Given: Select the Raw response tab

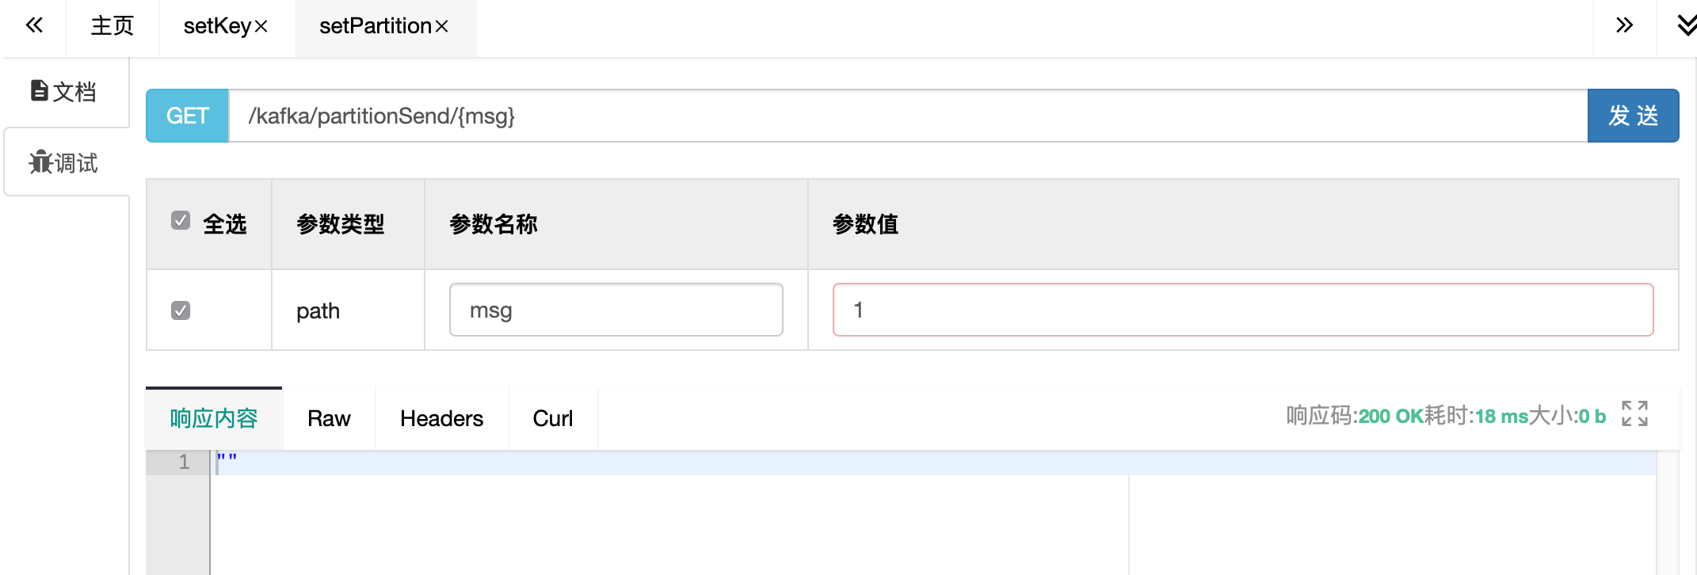Looking at the screenshot, I should click(329, 418).
